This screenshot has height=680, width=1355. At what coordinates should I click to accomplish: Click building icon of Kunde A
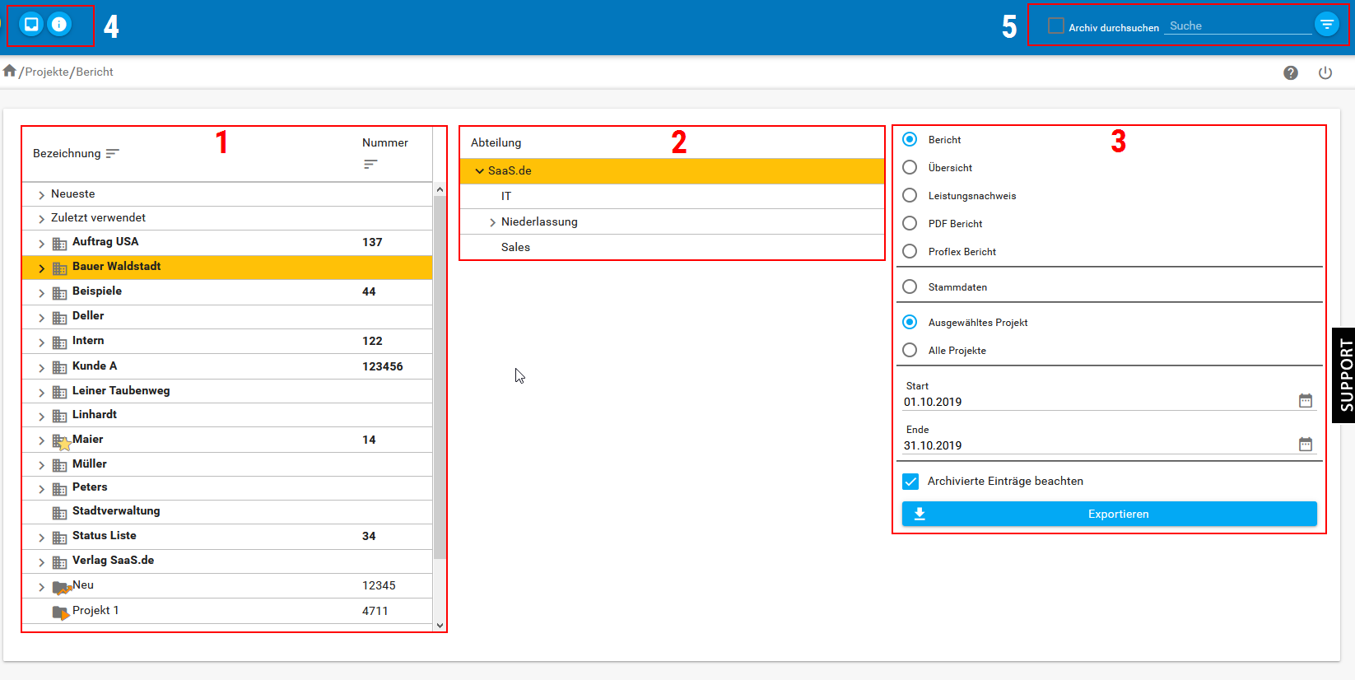tap(59, 367)
